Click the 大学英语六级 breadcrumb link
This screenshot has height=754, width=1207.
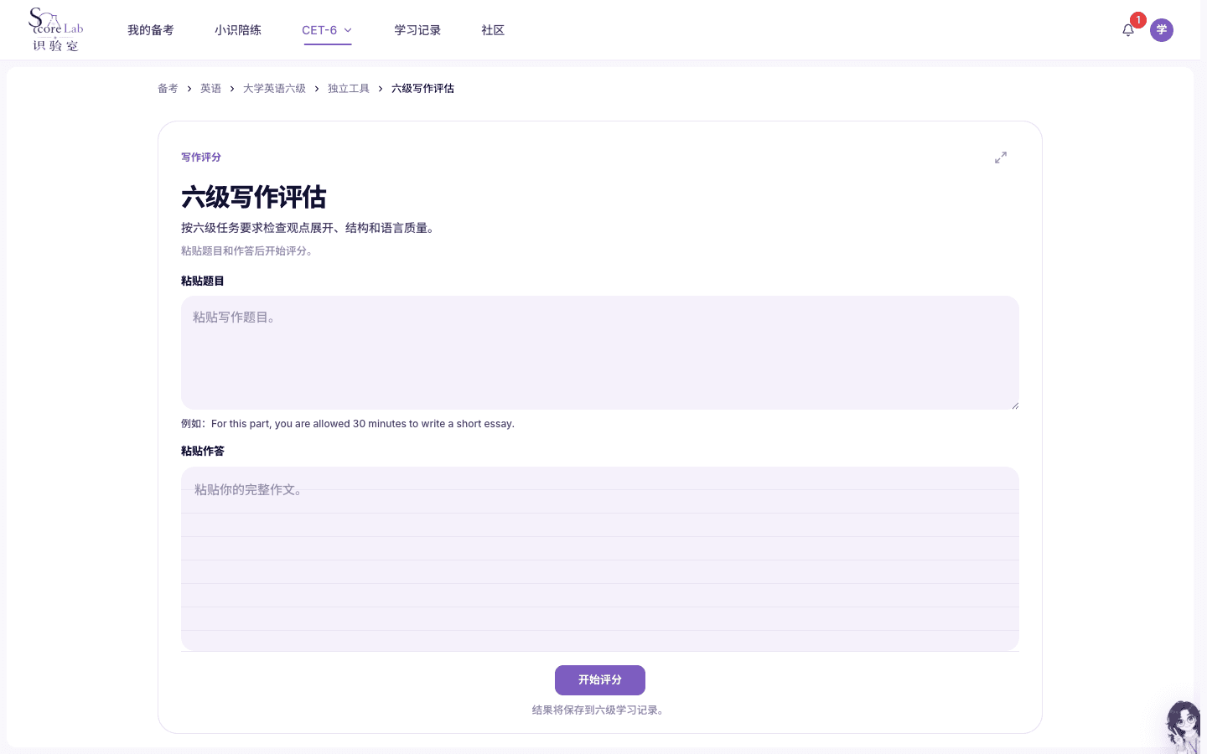click(274, 89)
